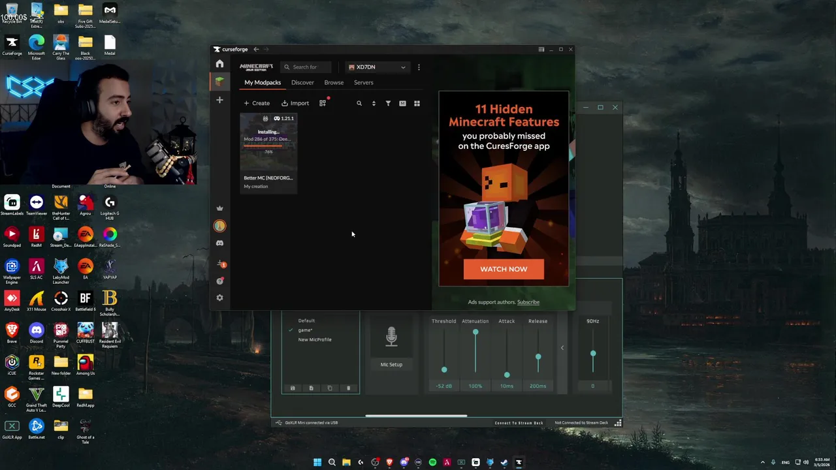This screenshot has height=470, width=836.
Task: Toggle the M modloader view icon
Action: tap(402, 103)
